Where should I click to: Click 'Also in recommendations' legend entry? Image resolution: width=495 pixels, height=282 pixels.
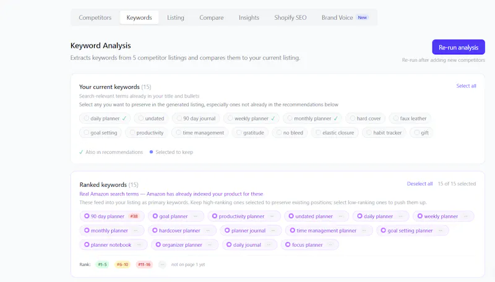point(111,152)
